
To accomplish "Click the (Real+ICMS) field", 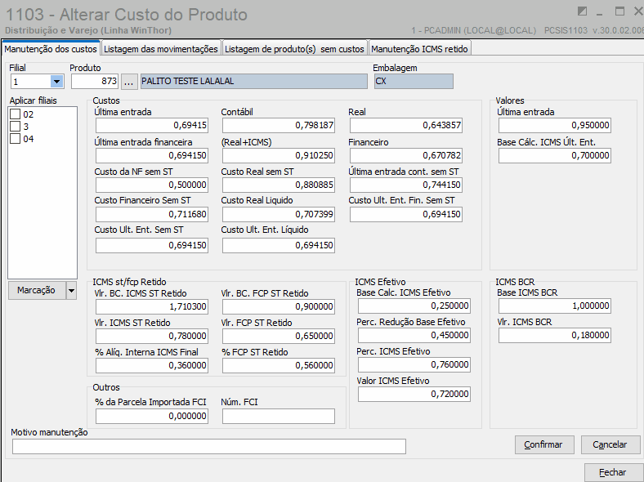I will point(279,155).
